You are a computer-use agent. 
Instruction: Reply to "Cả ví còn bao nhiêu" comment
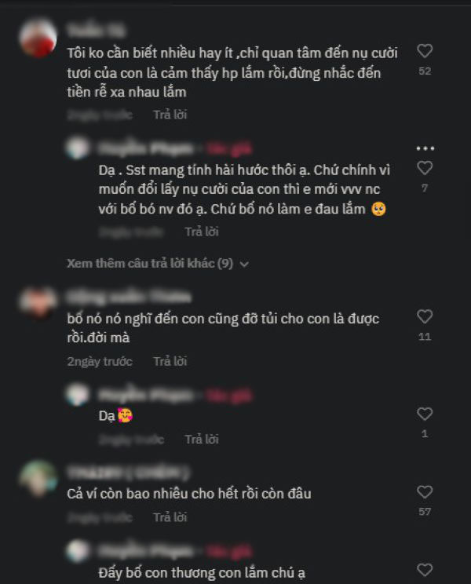pos(170,517)
